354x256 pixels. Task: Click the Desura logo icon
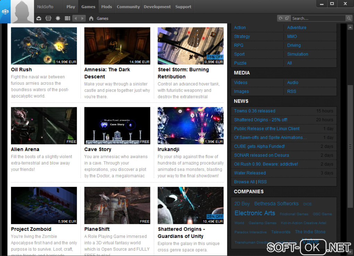pos(5,11)
